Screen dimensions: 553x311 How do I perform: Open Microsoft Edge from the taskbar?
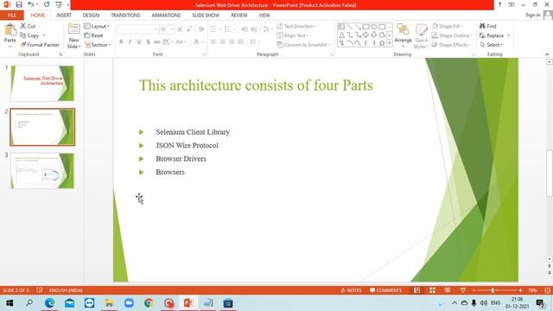pos(50,303)
